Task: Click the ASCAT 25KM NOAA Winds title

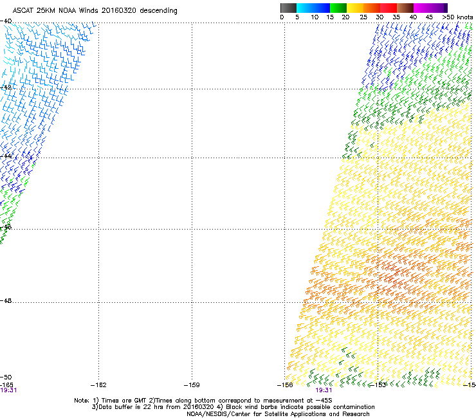Action: click(x=95, y=10)
